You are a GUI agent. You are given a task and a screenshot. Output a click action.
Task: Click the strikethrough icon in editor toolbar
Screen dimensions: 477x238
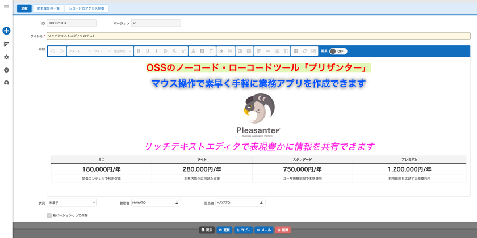tap(165, 52)
